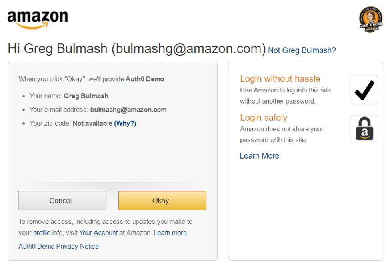Click "Learn more" about removing access
Viewport: 390px width, 265px height.
(170, 233)
